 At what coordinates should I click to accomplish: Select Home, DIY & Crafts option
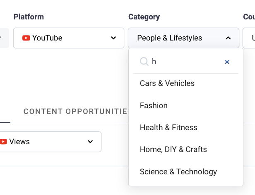(173, 150)
